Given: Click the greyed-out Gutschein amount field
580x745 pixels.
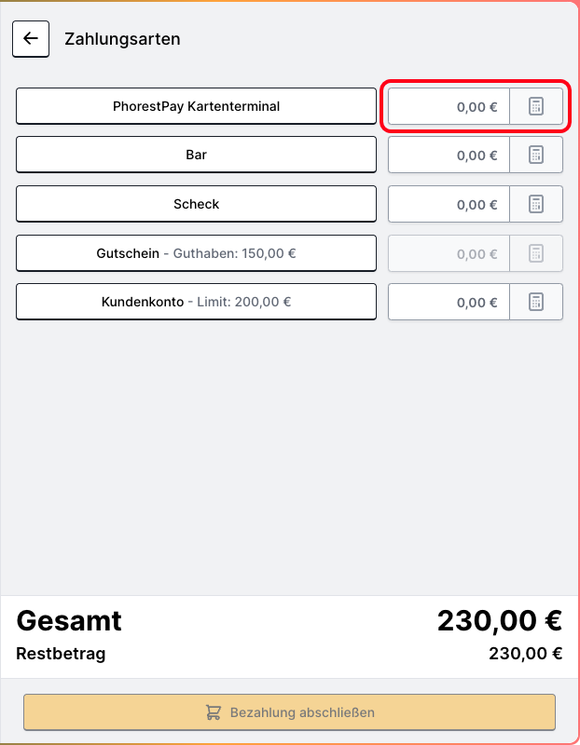Looking at the screenshot, I should click(x=449, y=253).
